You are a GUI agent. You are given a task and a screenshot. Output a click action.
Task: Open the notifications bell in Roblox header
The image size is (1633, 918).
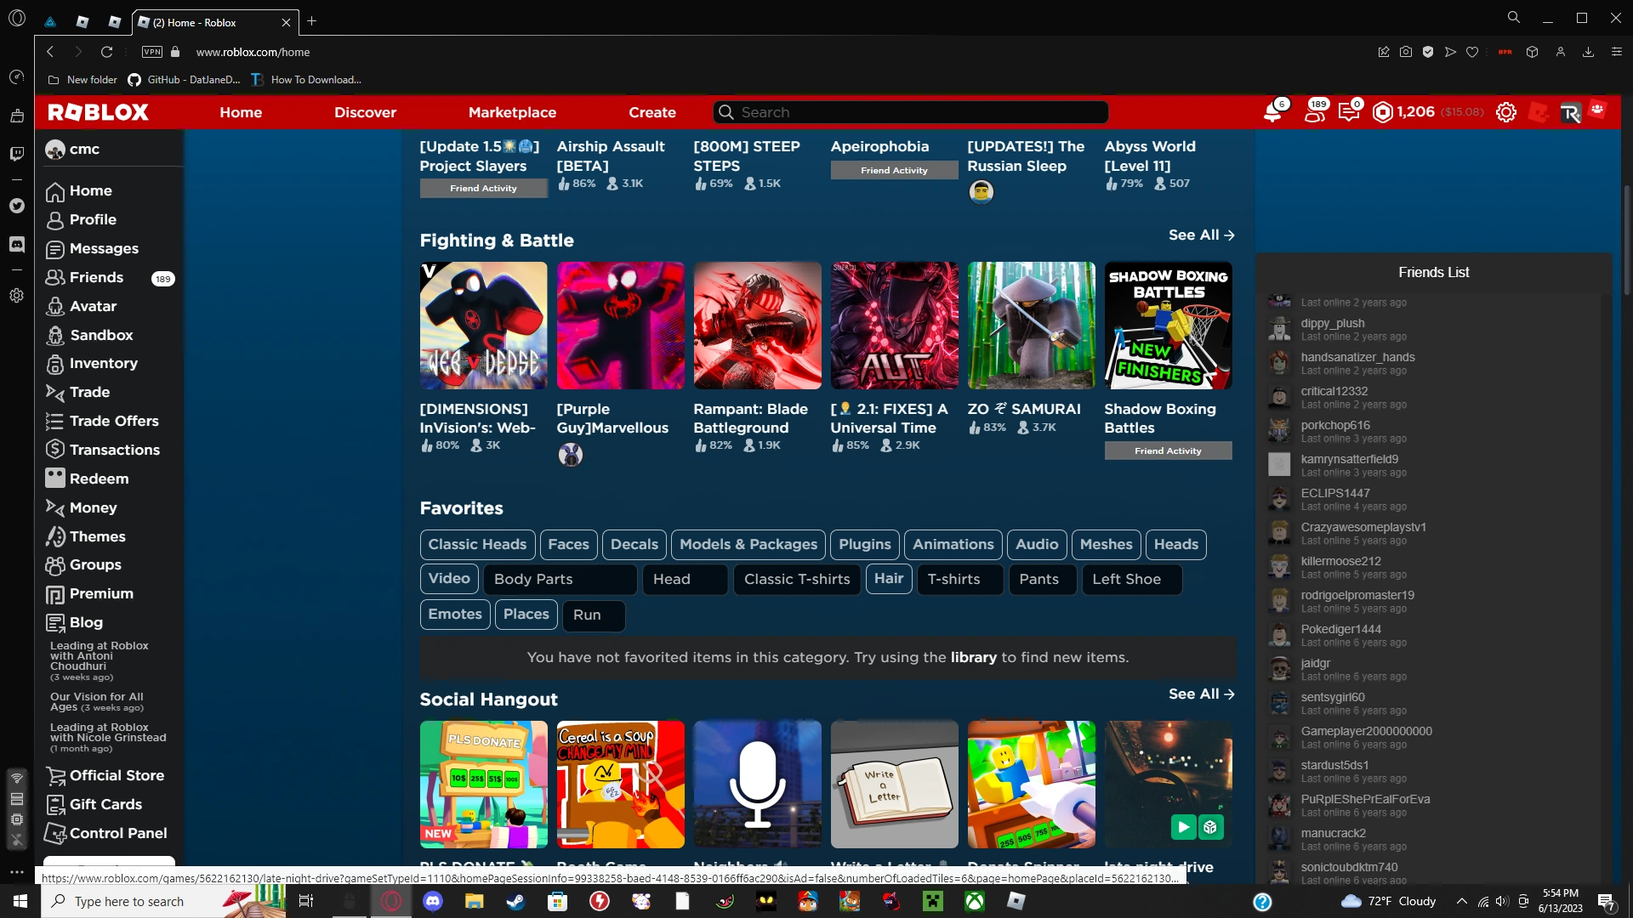[1273, 112]
